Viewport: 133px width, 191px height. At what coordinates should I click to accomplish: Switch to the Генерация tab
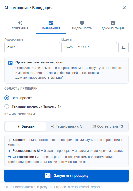20,26
